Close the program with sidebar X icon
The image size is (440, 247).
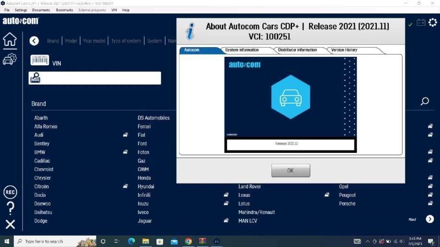[11, 225]
